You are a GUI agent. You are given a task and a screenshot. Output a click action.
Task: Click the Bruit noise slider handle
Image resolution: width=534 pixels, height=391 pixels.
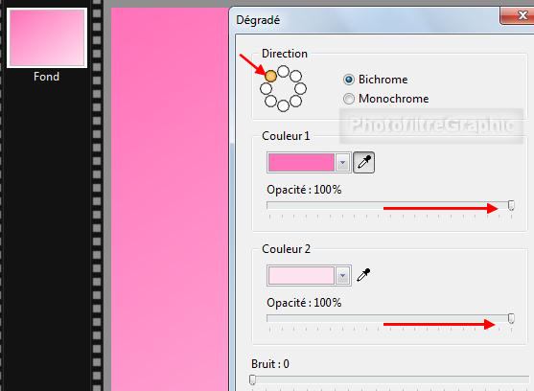pyautogui.click(x=252, y=379)
